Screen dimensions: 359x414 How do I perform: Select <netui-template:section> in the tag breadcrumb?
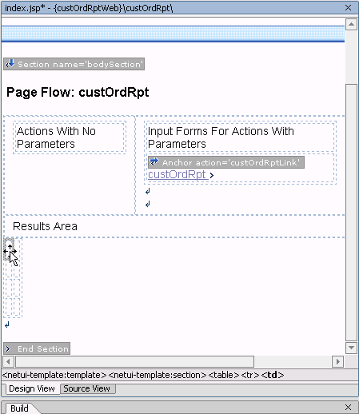[x=158, y=375]
